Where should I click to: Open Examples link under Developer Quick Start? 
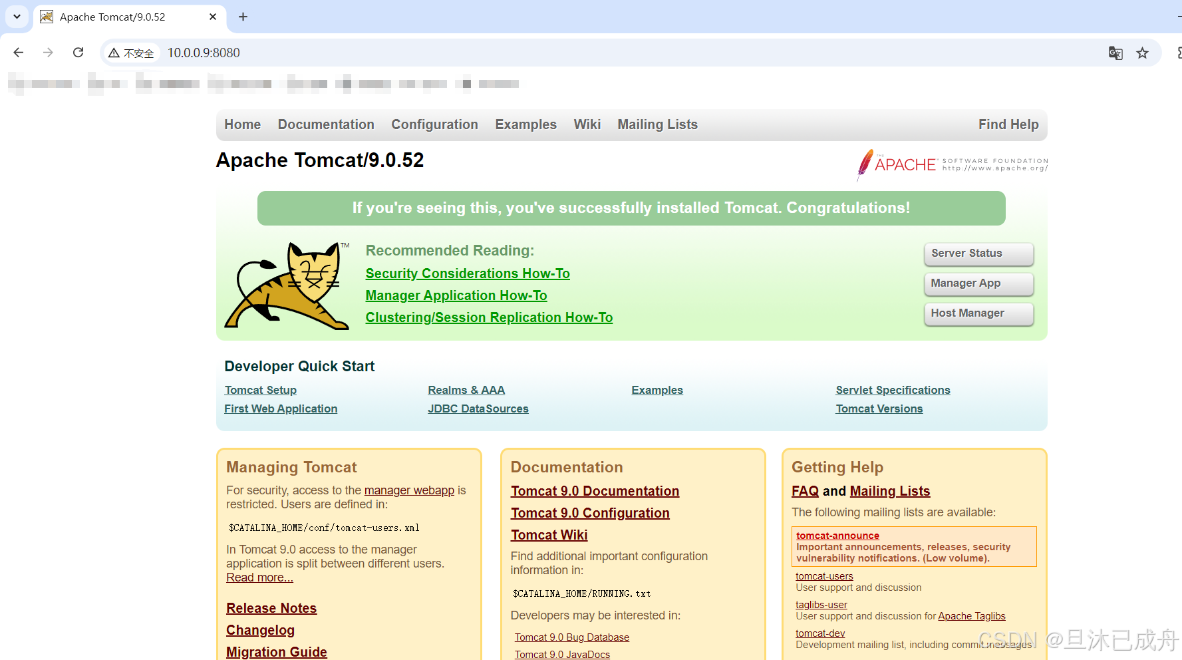(657, 390)
